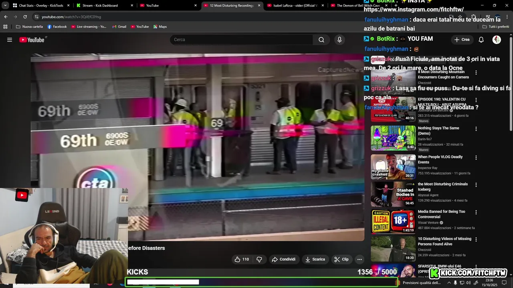Open YouTube notifications bell
The height and width of the screenshot is (288, 513).
click(x=481, y=40)
